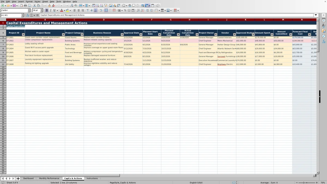
Task: Open the sidebar Styles panel icon
Action: pos(324,26)
